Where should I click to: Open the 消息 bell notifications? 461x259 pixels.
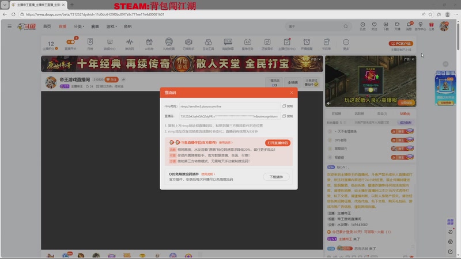[x=409, y=26]
